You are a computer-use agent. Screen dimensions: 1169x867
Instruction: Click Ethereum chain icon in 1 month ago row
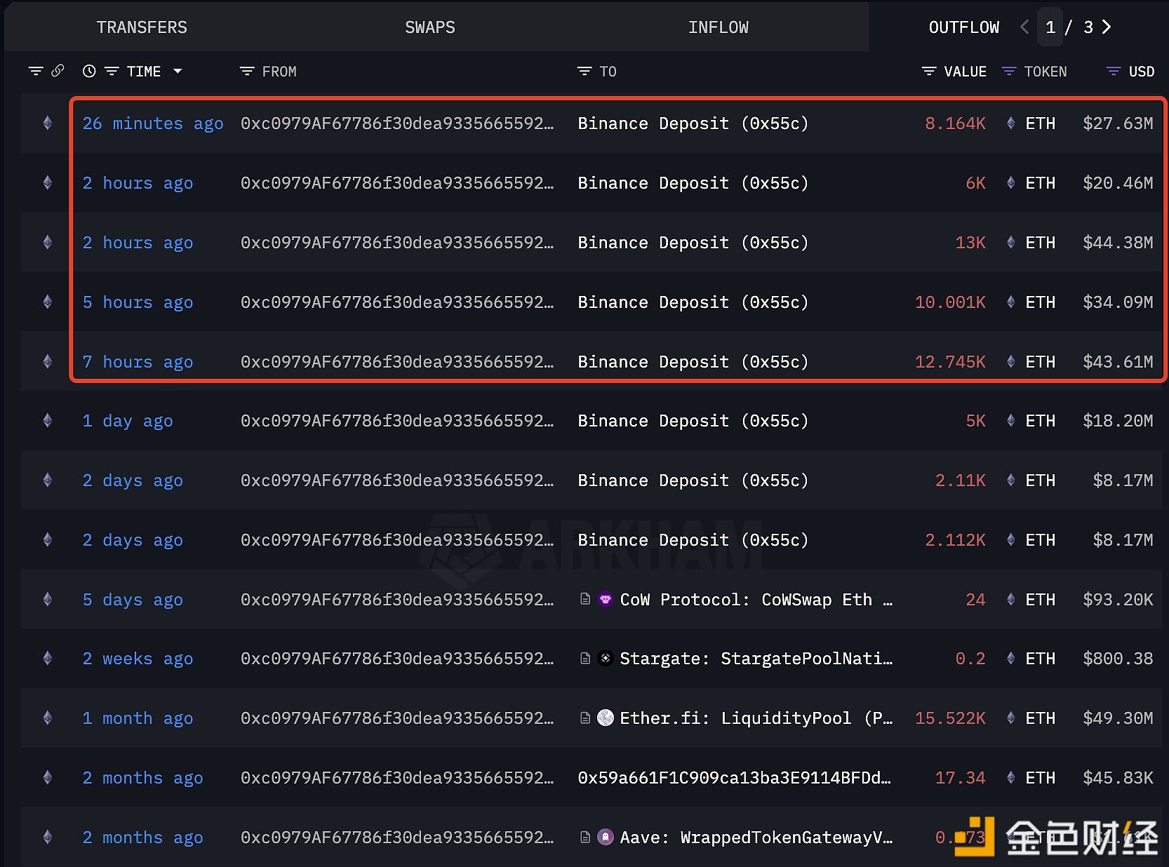tap(48, 718)
